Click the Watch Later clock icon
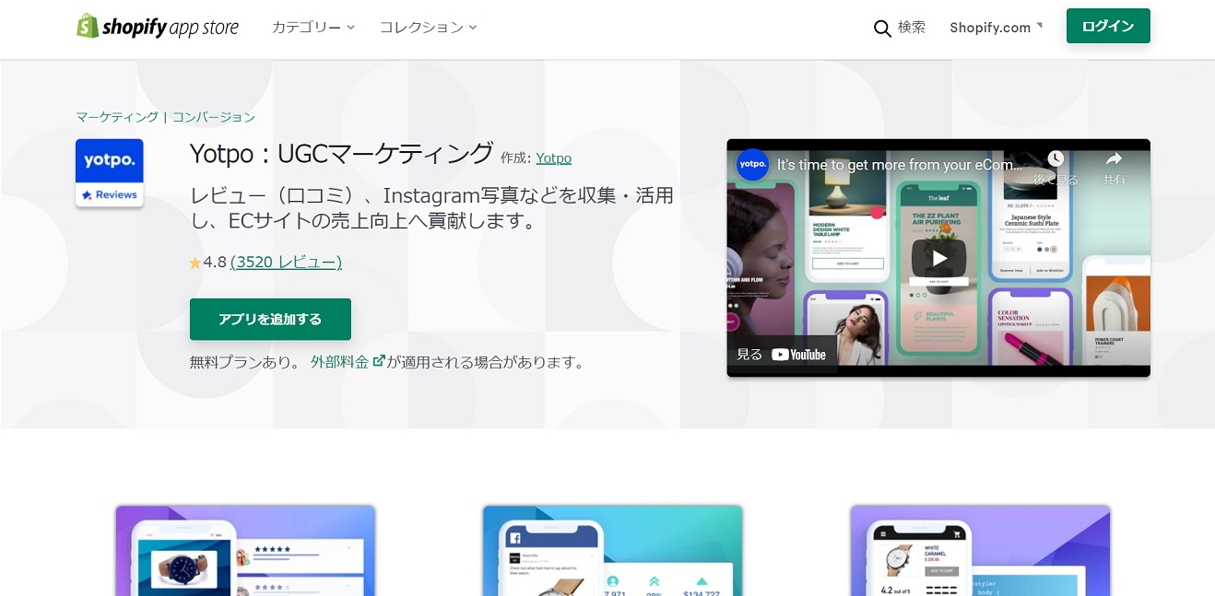The width and height of the screenshot is (1215, 596). pyautogui.click(x=1056, y=159)
